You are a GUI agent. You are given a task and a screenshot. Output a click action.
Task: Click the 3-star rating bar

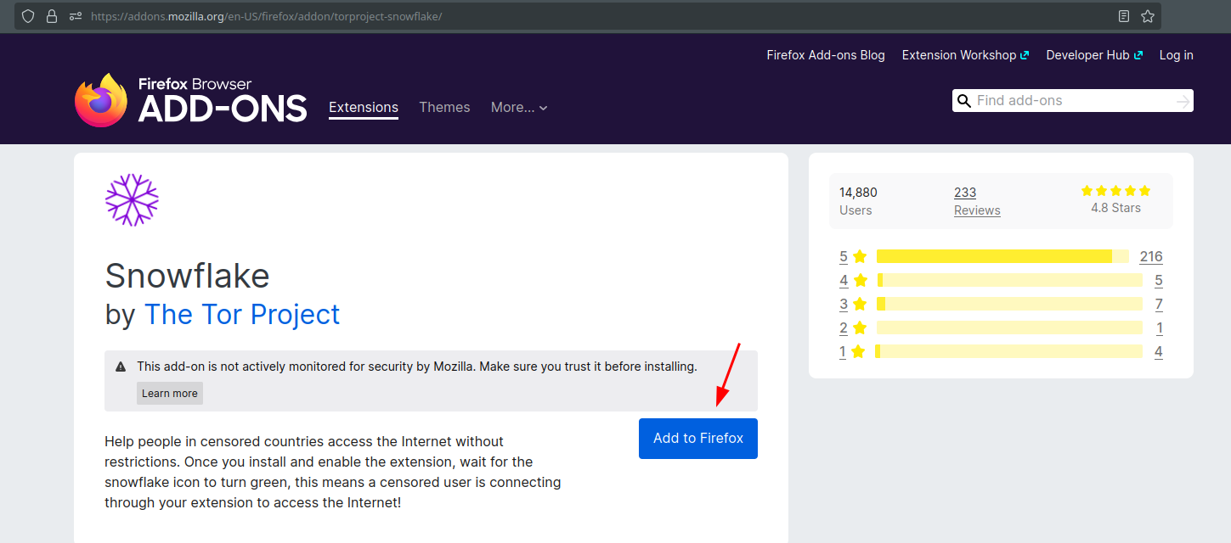coord(1009,304)
